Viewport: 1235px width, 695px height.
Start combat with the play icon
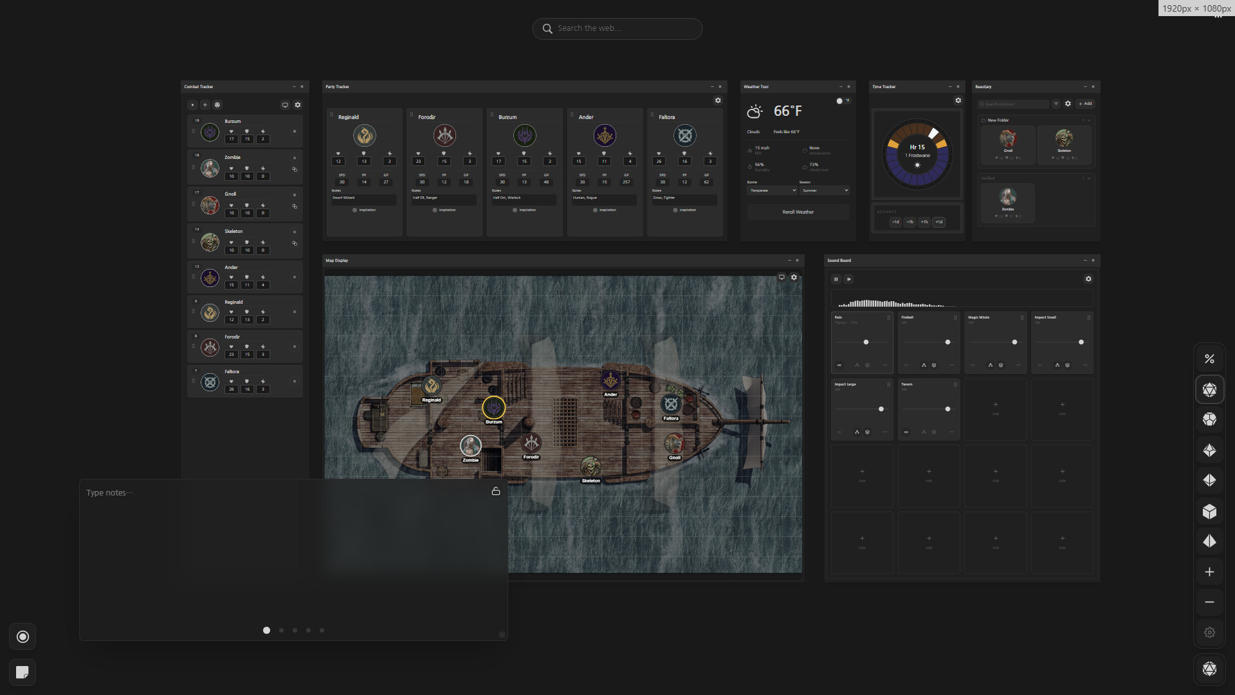[x=192, y=104]
